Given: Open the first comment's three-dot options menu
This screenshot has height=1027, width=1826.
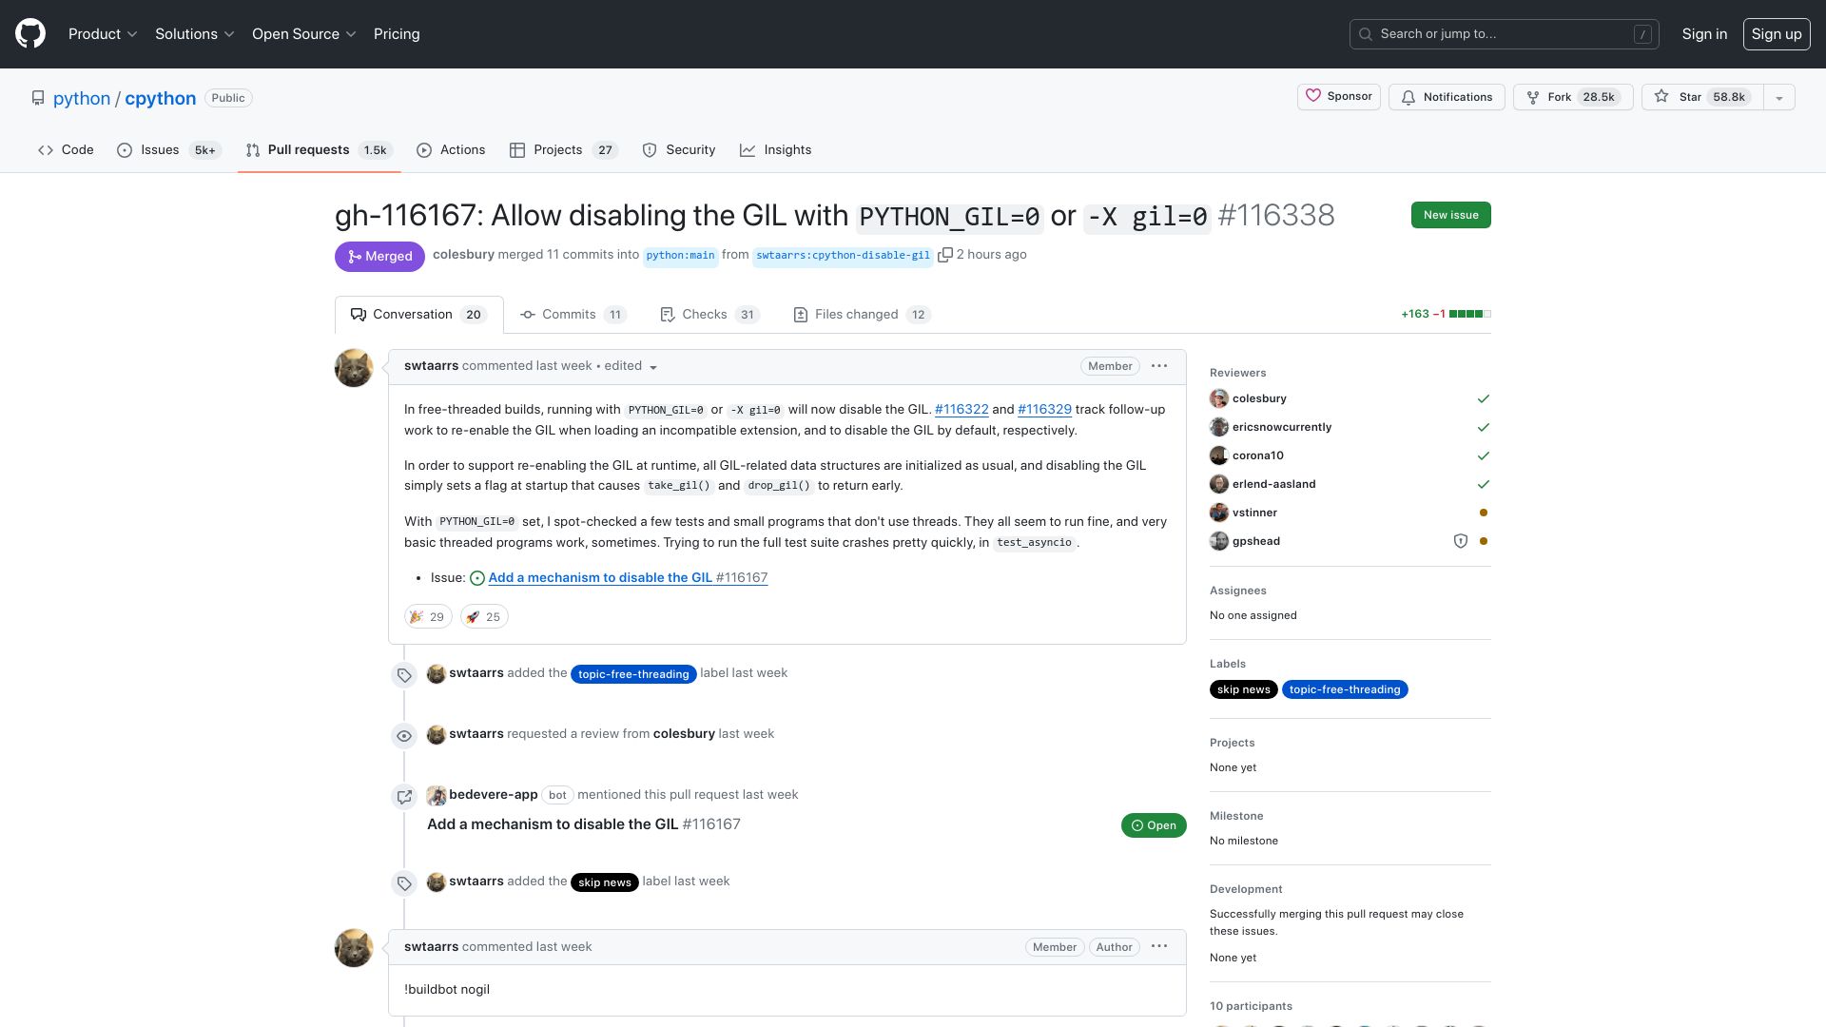Looking at the screenshot, I should pos(1159,366).
